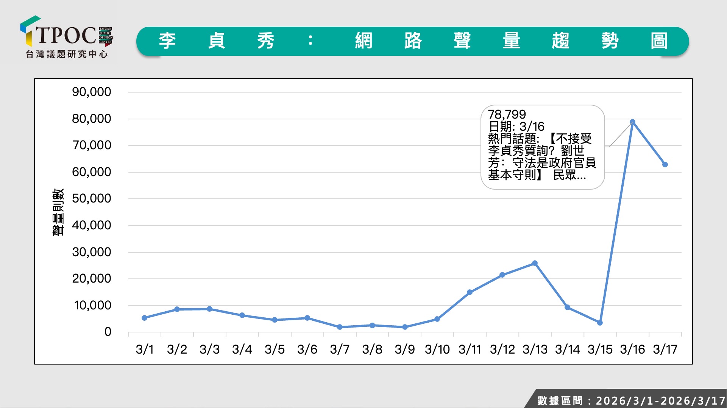This screenshot has width=727, height=408.
Task: Click the 聲量則數 y-axis title
Action: 58,212
